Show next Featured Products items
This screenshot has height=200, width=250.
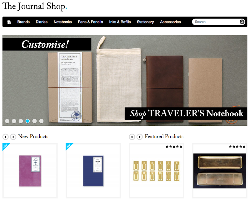139,137
